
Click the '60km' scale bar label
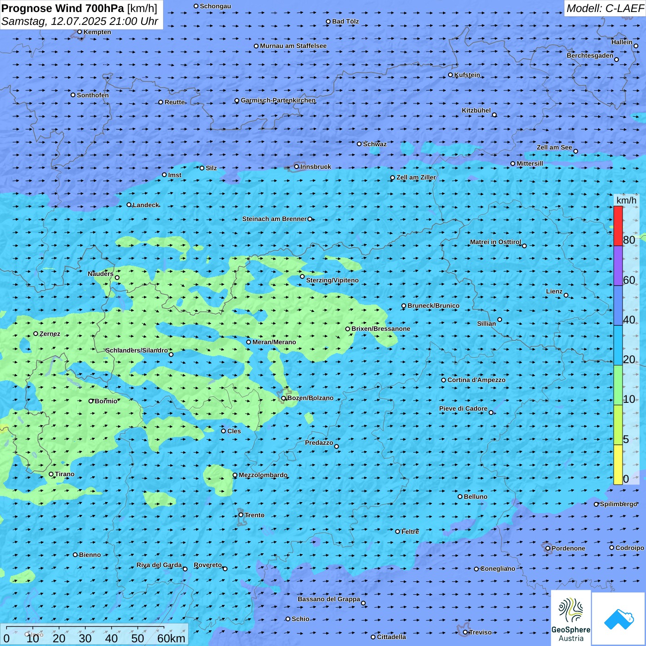coord(171,638)
